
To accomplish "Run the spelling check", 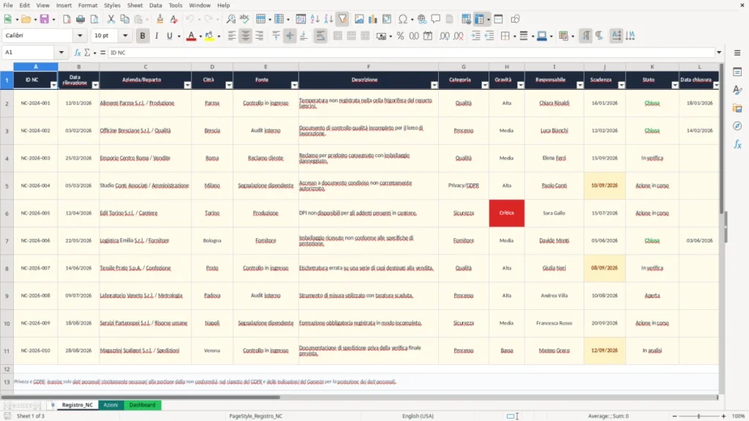I will coord(244,19).
